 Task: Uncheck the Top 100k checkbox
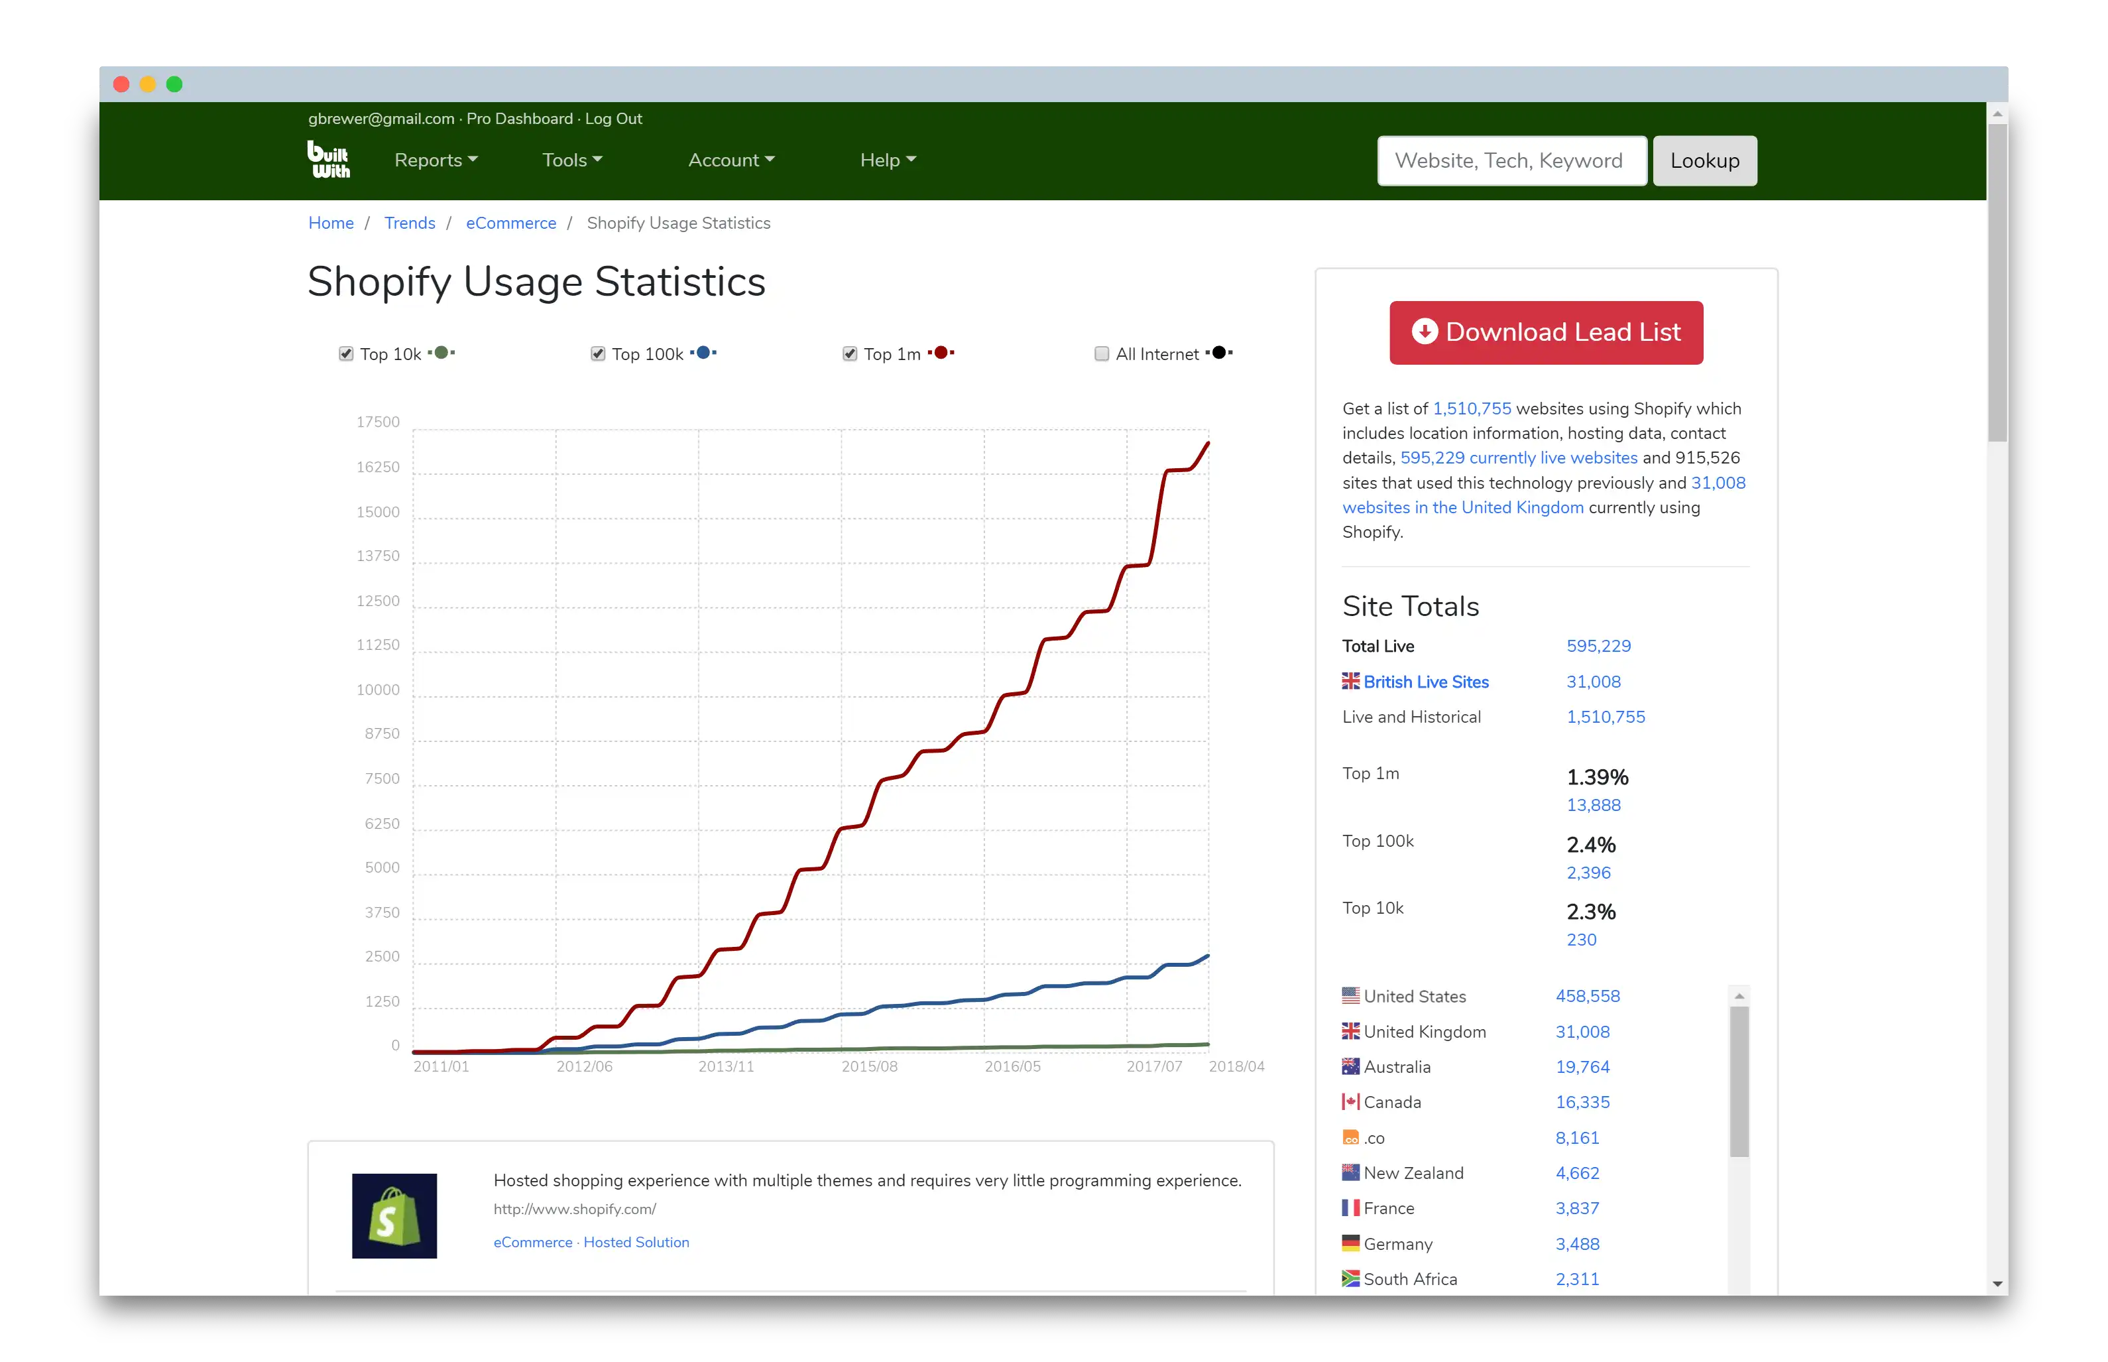tap(597, 354)
